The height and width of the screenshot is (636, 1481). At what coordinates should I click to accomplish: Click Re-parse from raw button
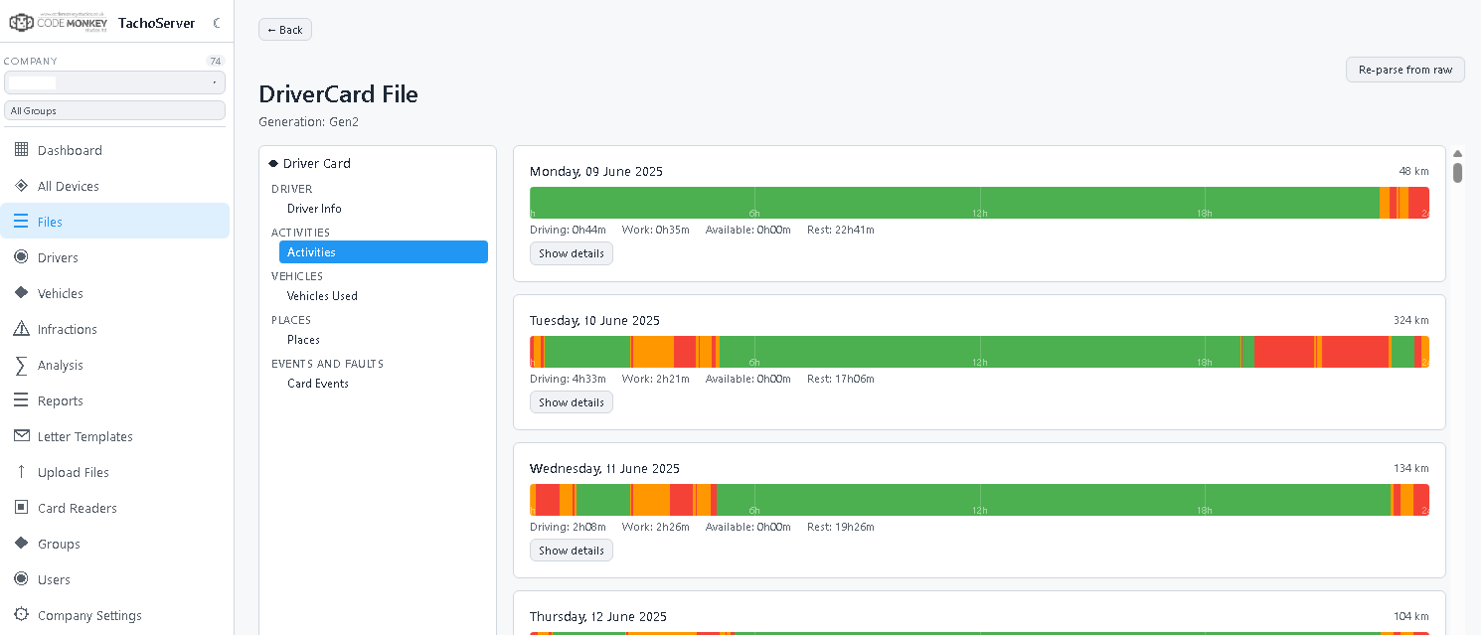(x=1405, y=70)
